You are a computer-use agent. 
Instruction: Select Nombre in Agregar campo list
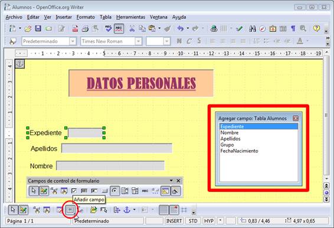(x=259, y=133)
